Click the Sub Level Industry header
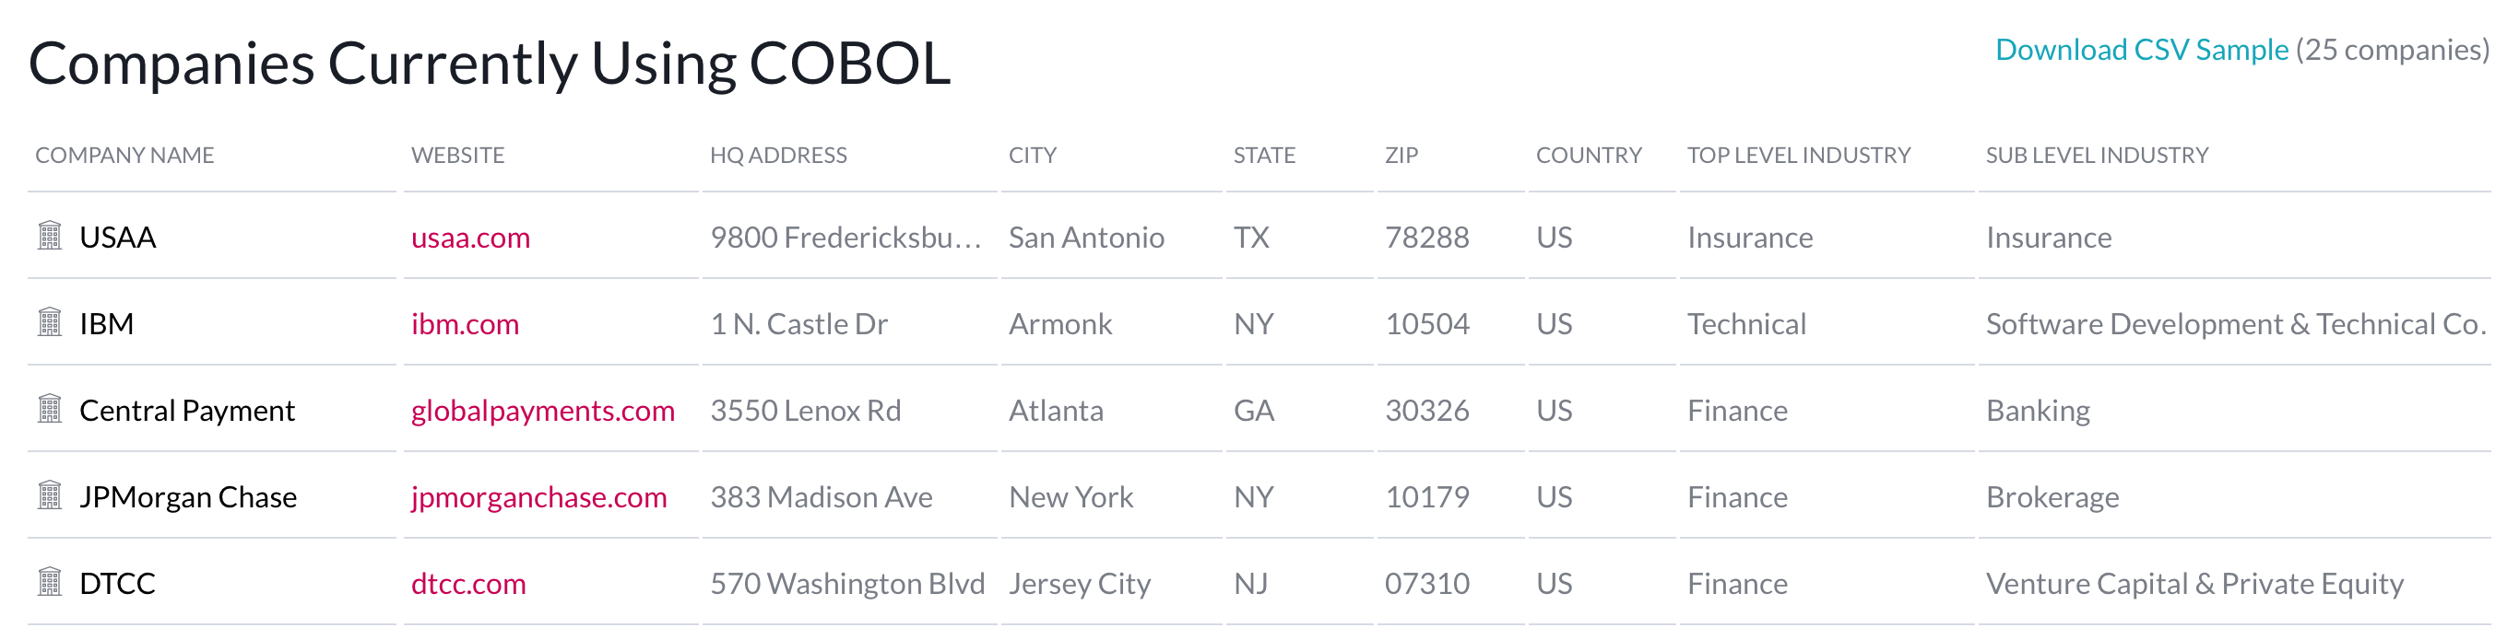The image size is (2519, 628). point(2097,156)
